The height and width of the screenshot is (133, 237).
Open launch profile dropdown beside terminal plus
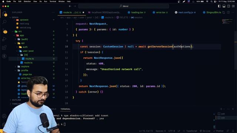[x=224, y=109]
